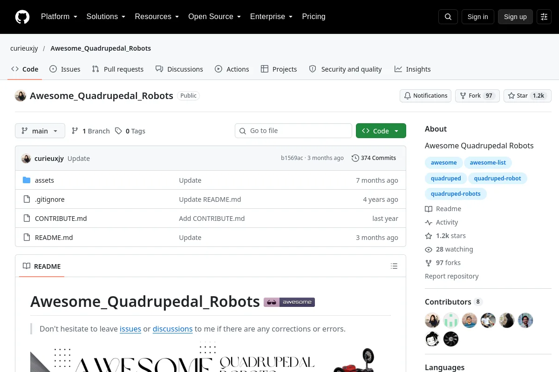Open the repository owner avatar beside title
This screenshot has height=372, width=559.
(20, 96)
